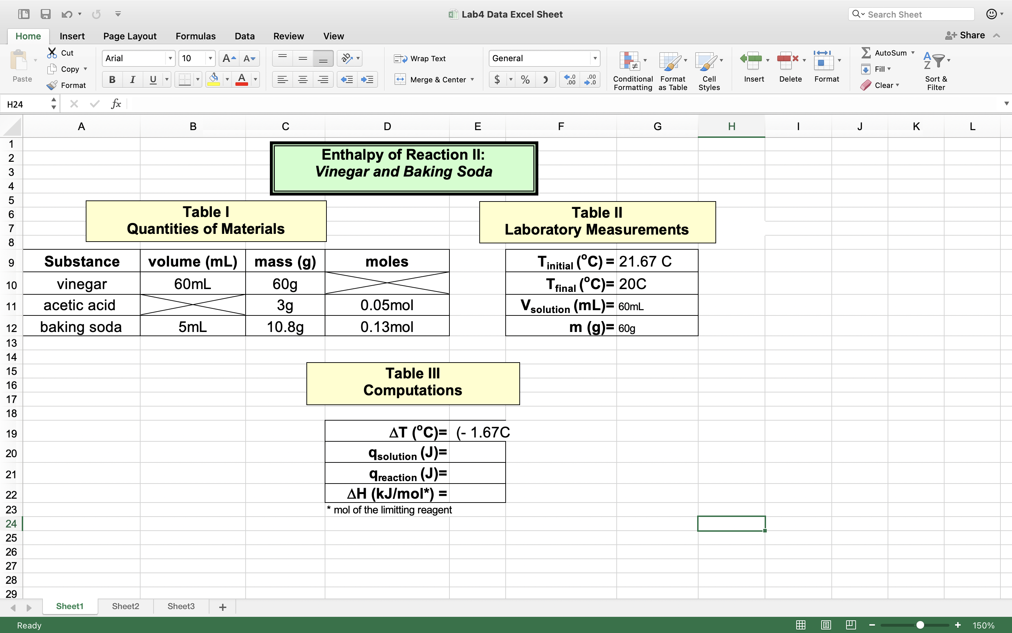Apply red font color swatch
Viewport: 1012px width, 633px height.
click(242, 79)
